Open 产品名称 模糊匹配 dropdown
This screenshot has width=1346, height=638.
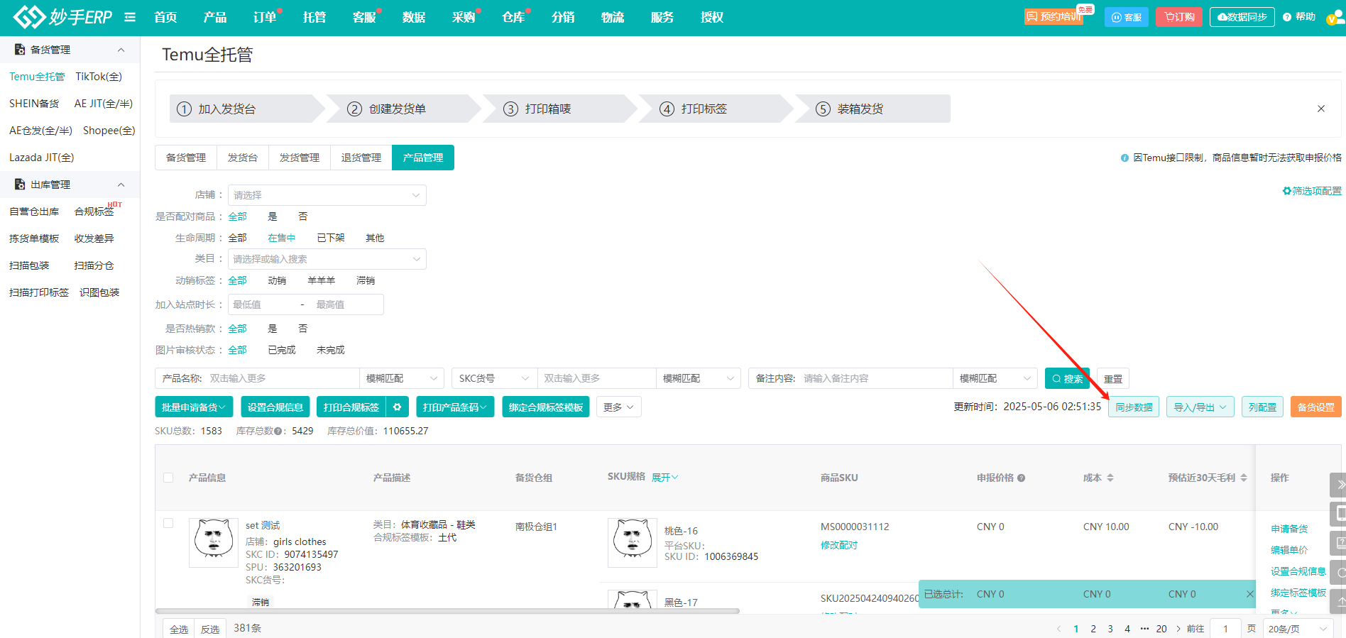click(x=401, y=378)
